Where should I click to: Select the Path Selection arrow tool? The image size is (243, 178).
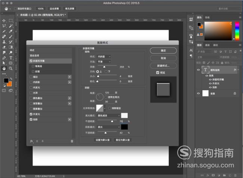click(4, 63)
